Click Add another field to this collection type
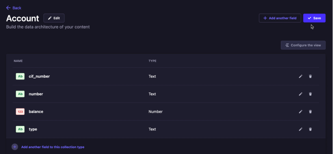Image resolution: width=333 pixels, height=154 pixels. tap(53, 147)
